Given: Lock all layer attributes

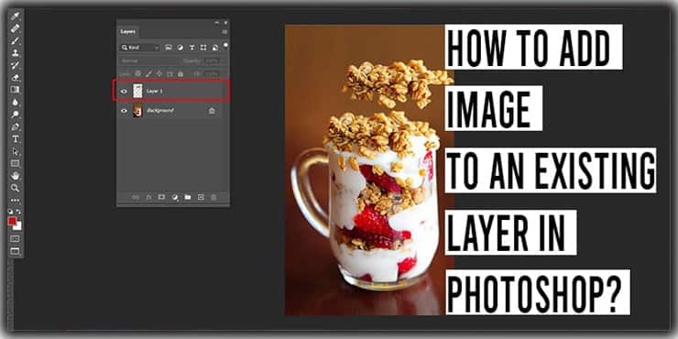Looking at the screenshot, I should click(x=180, y=74).
